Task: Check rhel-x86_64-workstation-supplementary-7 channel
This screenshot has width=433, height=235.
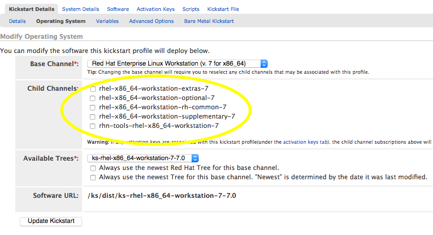Action: coord(93,116)
